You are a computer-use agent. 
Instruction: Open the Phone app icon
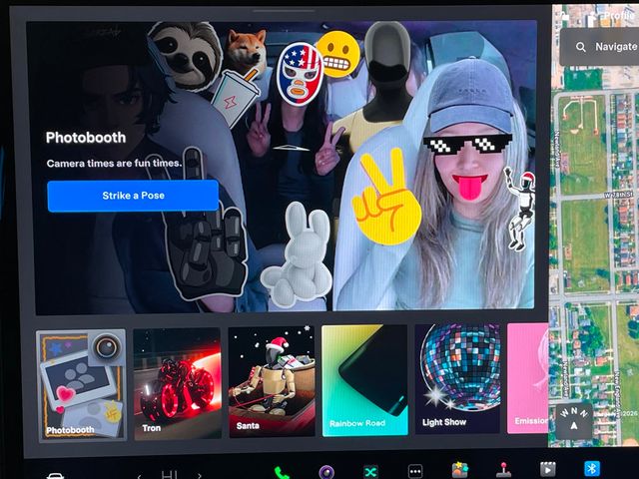(x=283, y=471)
